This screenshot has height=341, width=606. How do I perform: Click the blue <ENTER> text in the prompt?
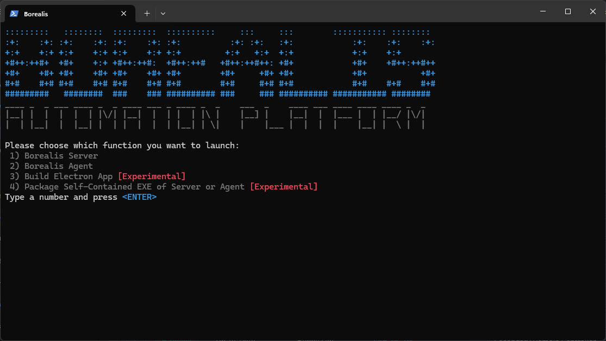click(x=139, y=197)
